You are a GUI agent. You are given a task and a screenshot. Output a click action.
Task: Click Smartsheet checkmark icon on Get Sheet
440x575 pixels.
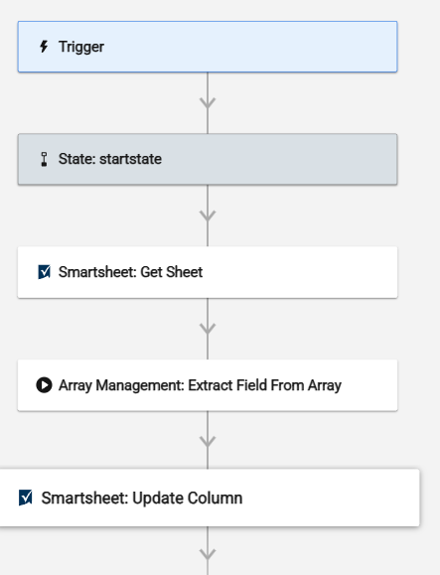44,272
